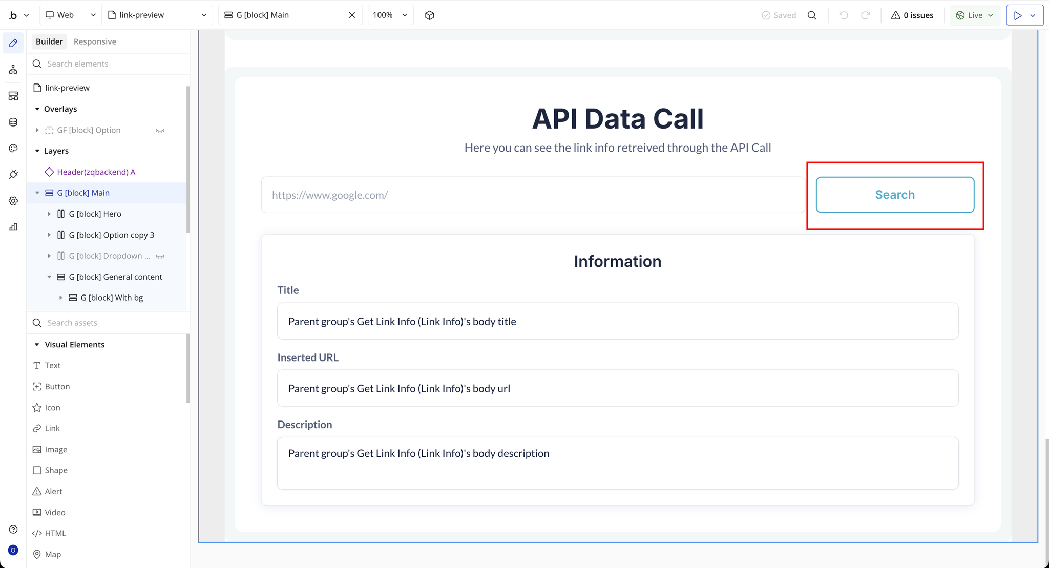Click the 3D cube icon in top bar
This screenshot has width=1049, height=568.
[x=429, y=15]
